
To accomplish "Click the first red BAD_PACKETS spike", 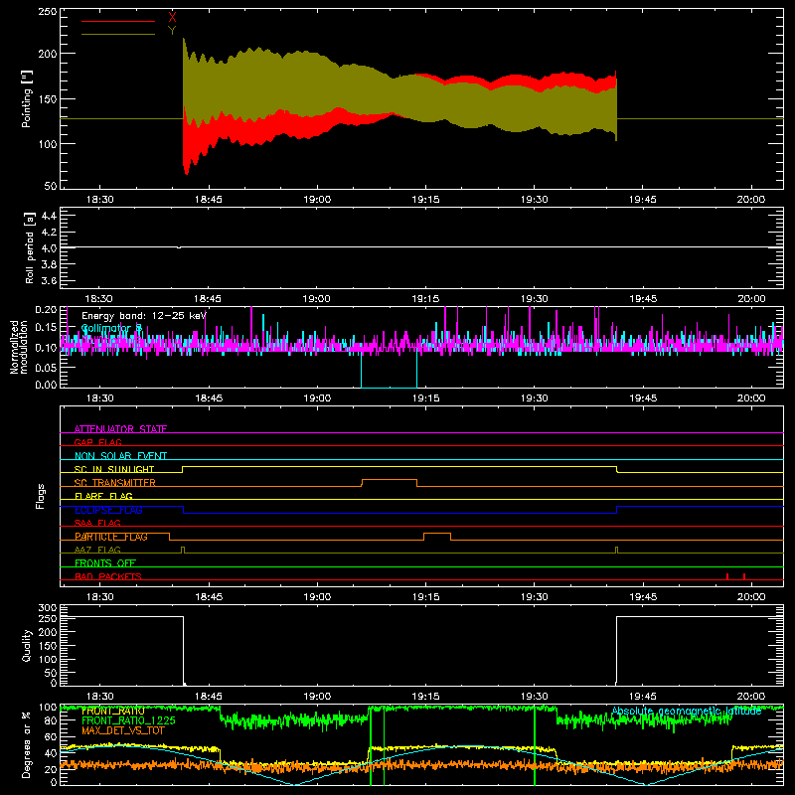I will pos(727,576).
